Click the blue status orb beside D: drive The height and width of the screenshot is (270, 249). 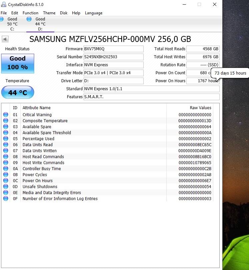(29, 19)
